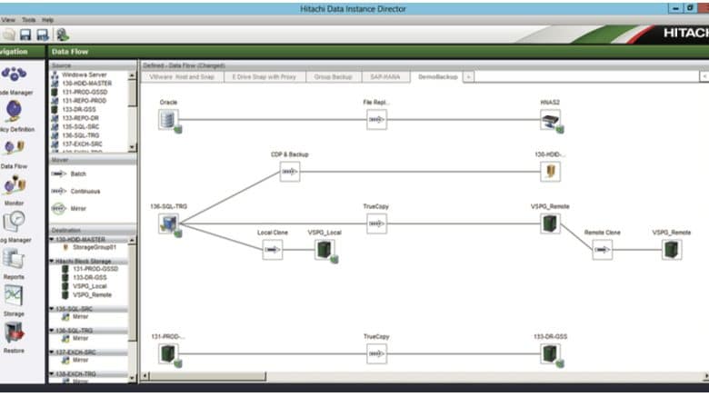Select the Oracle source node on canvas

click(x=169, y=120)
